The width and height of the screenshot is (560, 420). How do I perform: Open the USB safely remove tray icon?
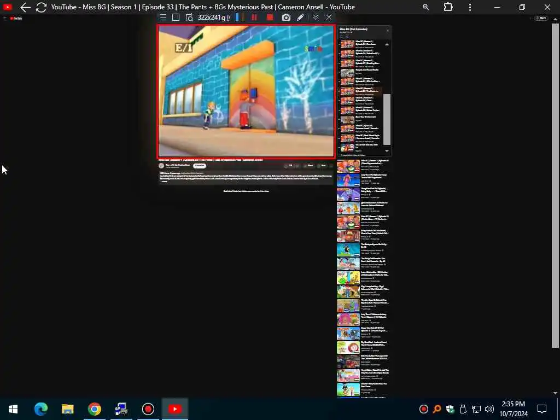coord(463,409)
